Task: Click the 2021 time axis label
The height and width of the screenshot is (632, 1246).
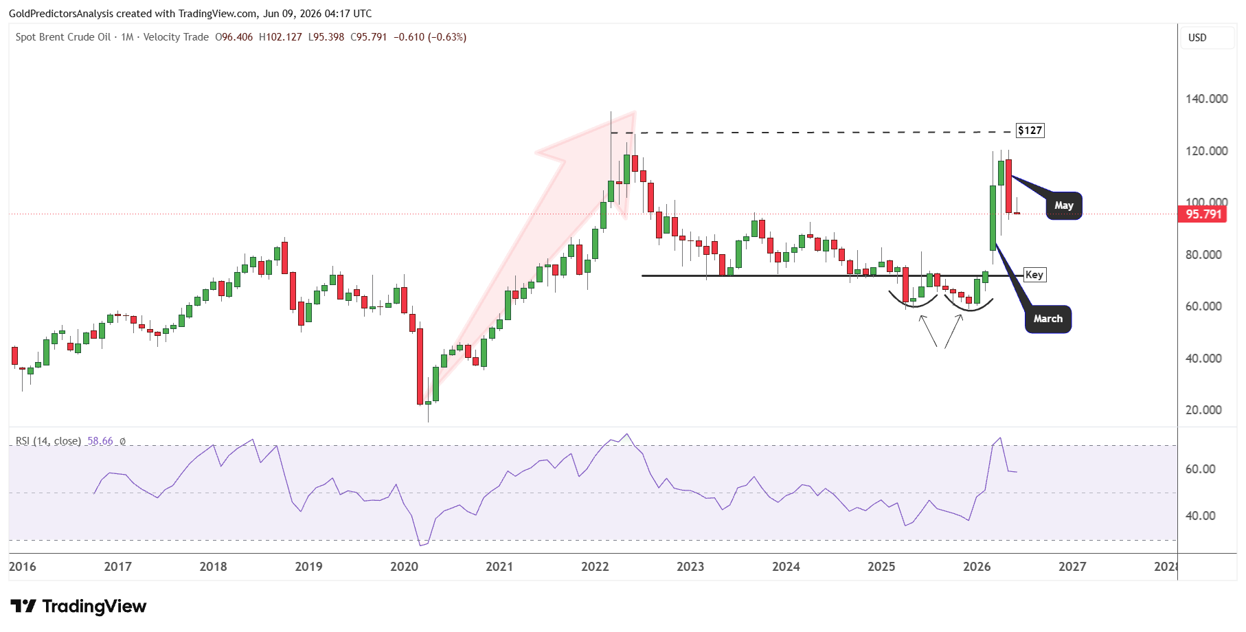Action: point(500,567)
